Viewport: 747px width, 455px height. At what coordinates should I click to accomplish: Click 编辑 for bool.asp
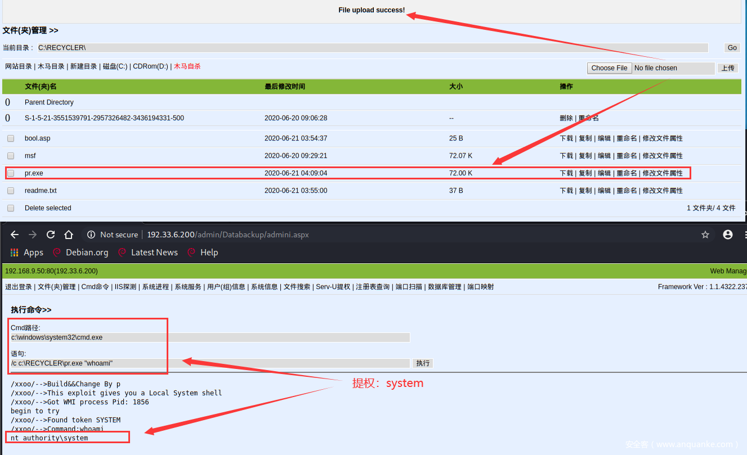point(604,138)
